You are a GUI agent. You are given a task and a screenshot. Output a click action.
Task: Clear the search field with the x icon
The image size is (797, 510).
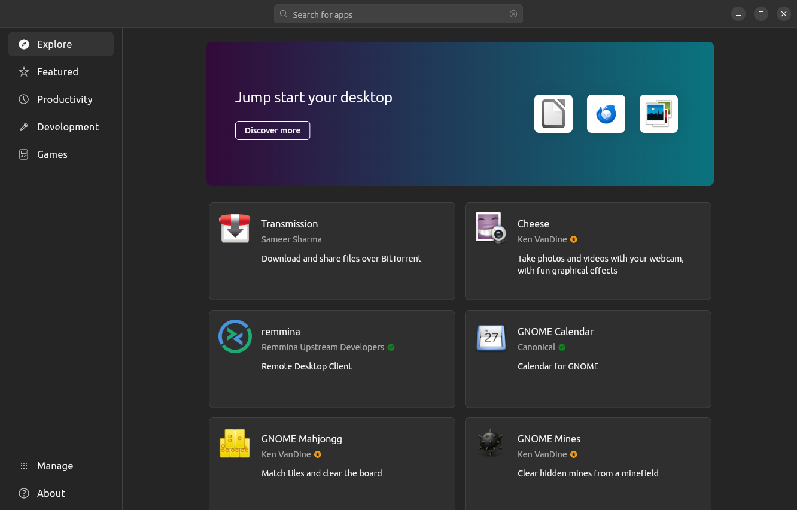pyautogui.click(x=513, y=14)
